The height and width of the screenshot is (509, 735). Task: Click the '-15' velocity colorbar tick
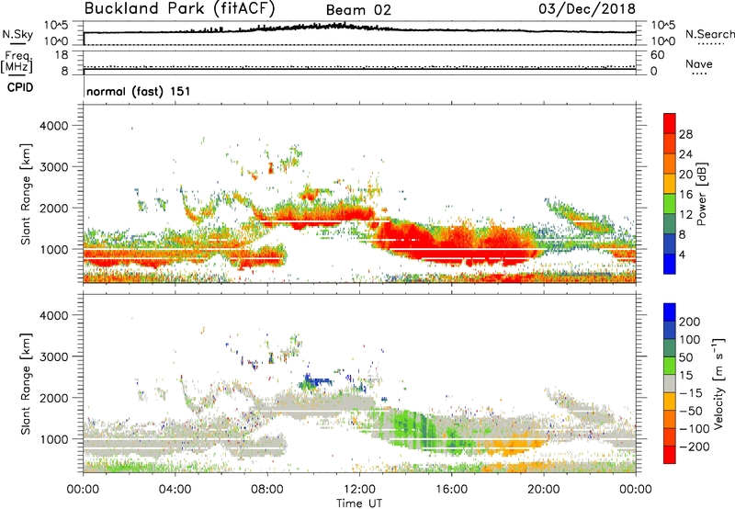(x=691, y=392)
